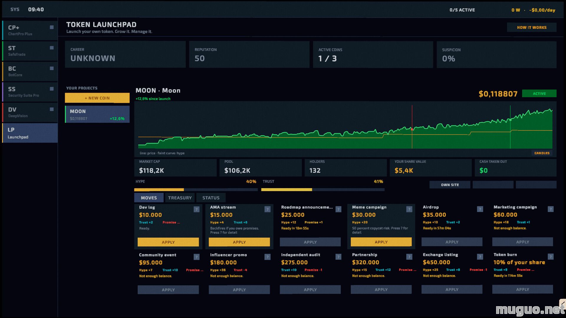
Task: Open SafeTrade sidebar app
Action: tap(30, 51)
